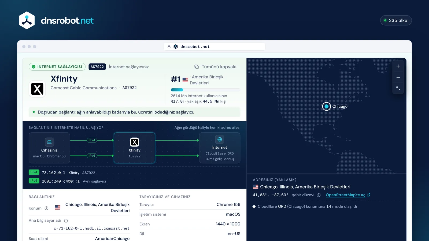Click the lock icon in address bar
The image size is (429, 241).
click(x=169, y=47)
